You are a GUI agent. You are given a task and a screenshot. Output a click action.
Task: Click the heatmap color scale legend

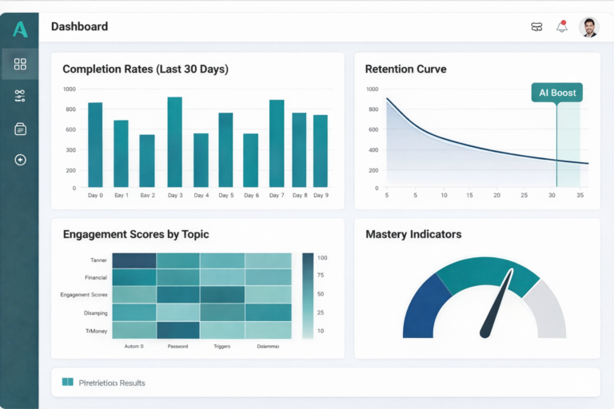pos(308,296)
